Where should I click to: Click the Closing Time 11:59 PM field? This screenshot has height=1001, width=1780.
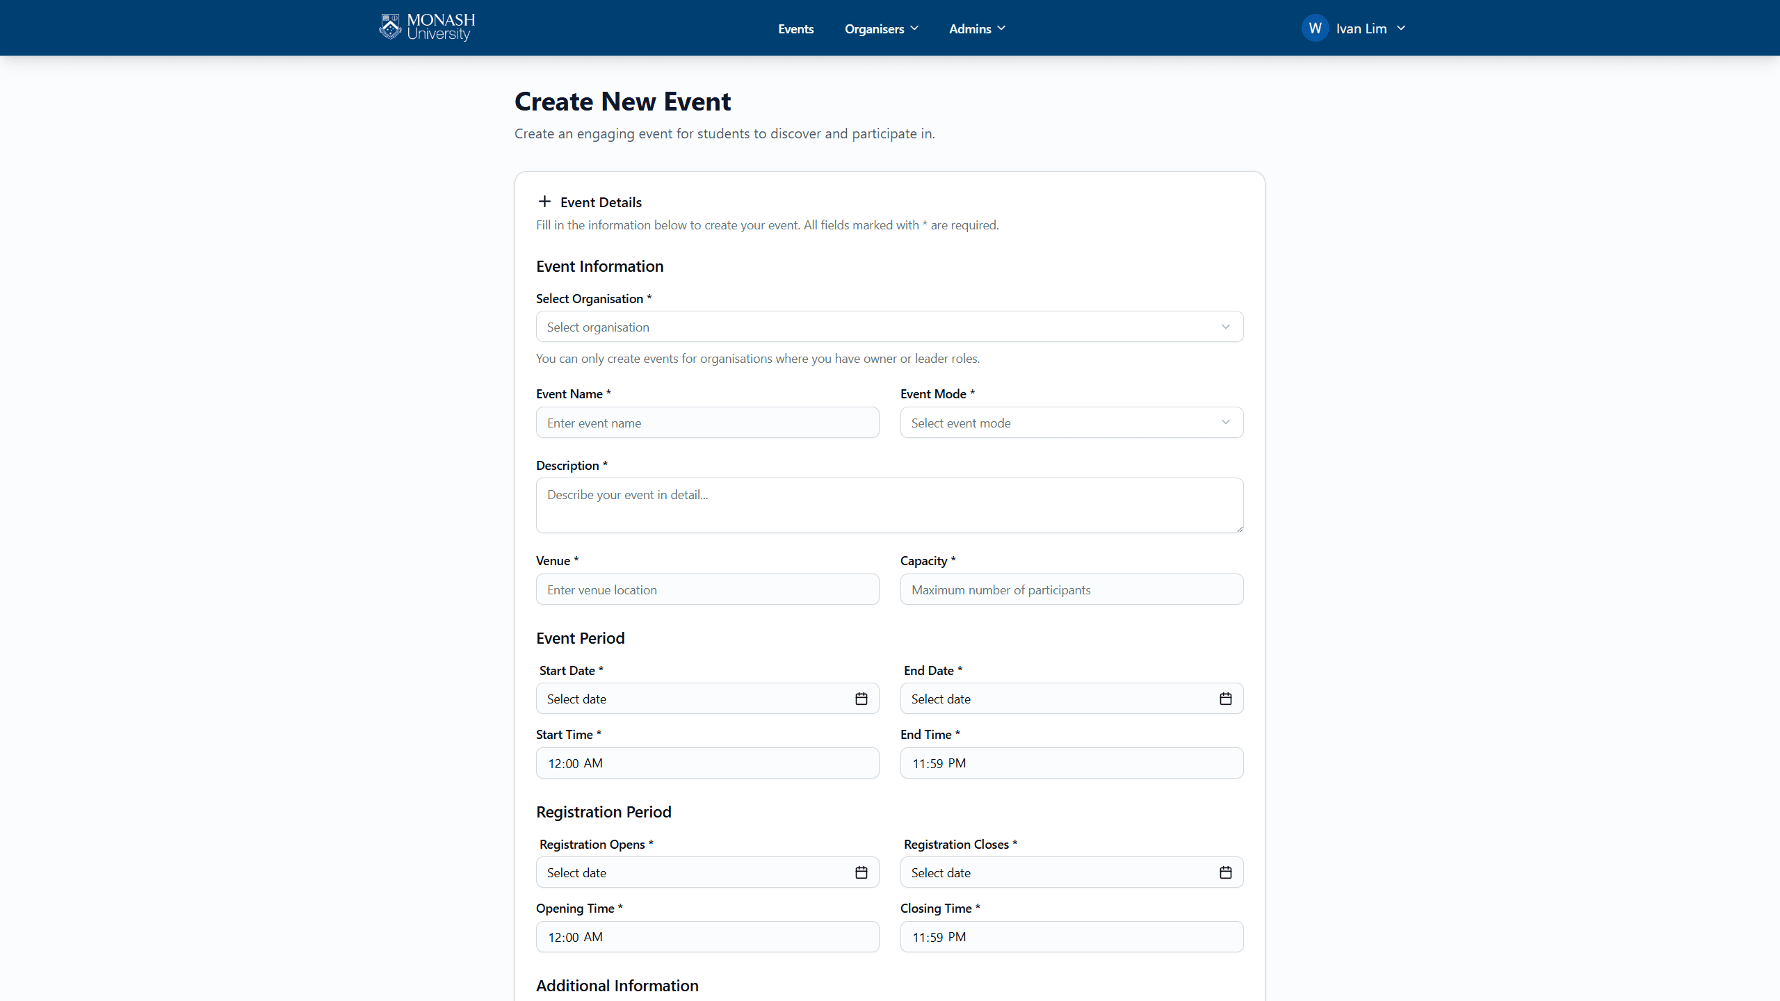[x=1071, y=937]
